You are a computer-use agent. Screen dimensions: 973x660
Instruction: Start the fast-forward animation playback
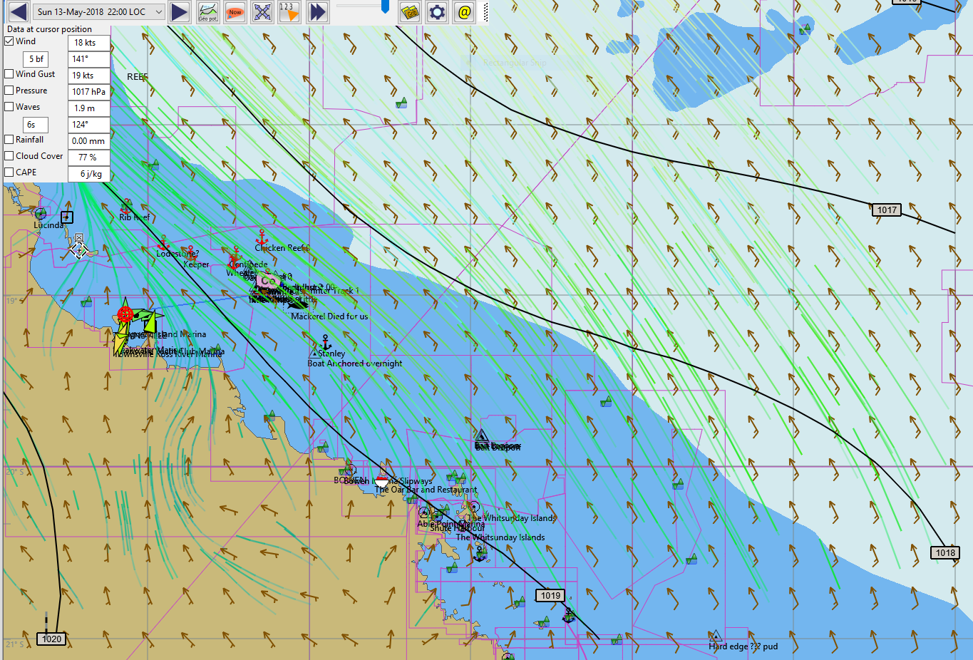coord(317,11)
